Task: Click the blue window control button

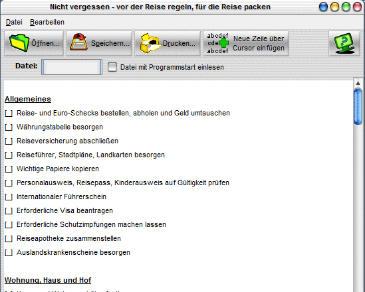Action: tap(323, 7)
